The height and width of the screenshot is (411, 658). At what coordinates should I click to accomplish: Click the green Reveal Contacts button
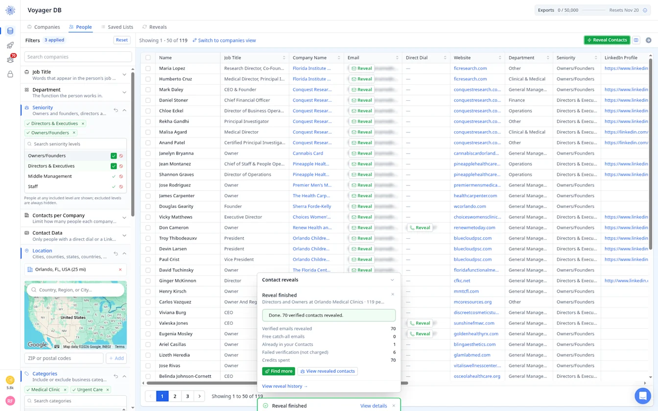pyautogui.click(x=607, y=40)
